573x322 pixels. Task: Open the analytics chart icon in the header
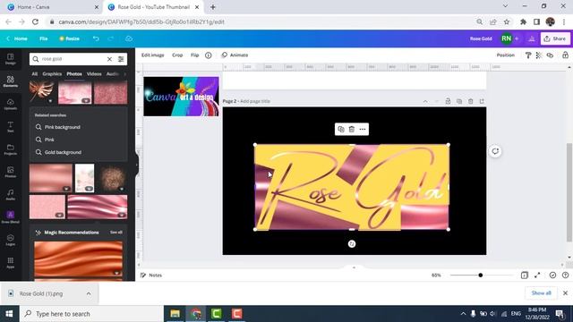tap(532, 38)
